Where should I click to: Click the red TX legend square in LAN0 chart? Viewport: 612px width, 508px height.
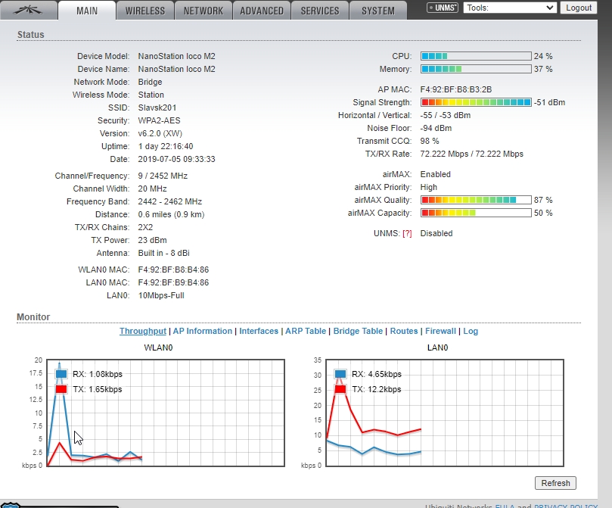(340, 389)
